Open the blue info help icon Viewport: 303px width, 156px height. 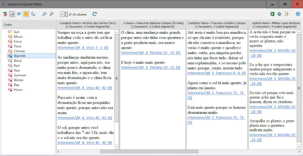click(298, 14)
